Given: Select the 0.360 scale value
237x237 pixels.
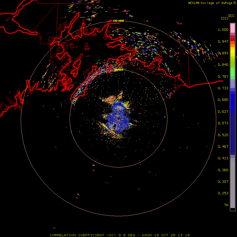Looking at the screenshot, I should pos(223,170).
